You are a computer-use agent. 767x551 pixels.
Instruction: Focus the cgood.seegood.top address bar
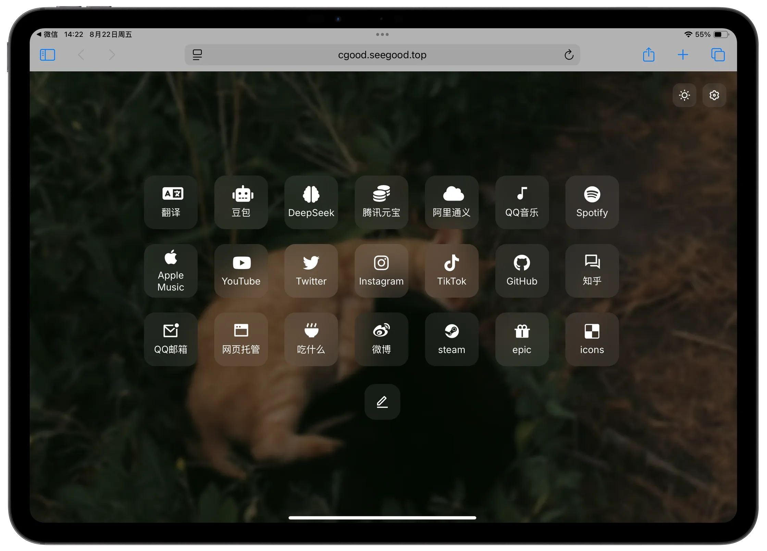coord(382,55)
